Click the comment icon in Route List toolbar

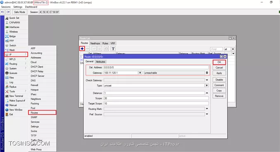(x=106, y=49)
